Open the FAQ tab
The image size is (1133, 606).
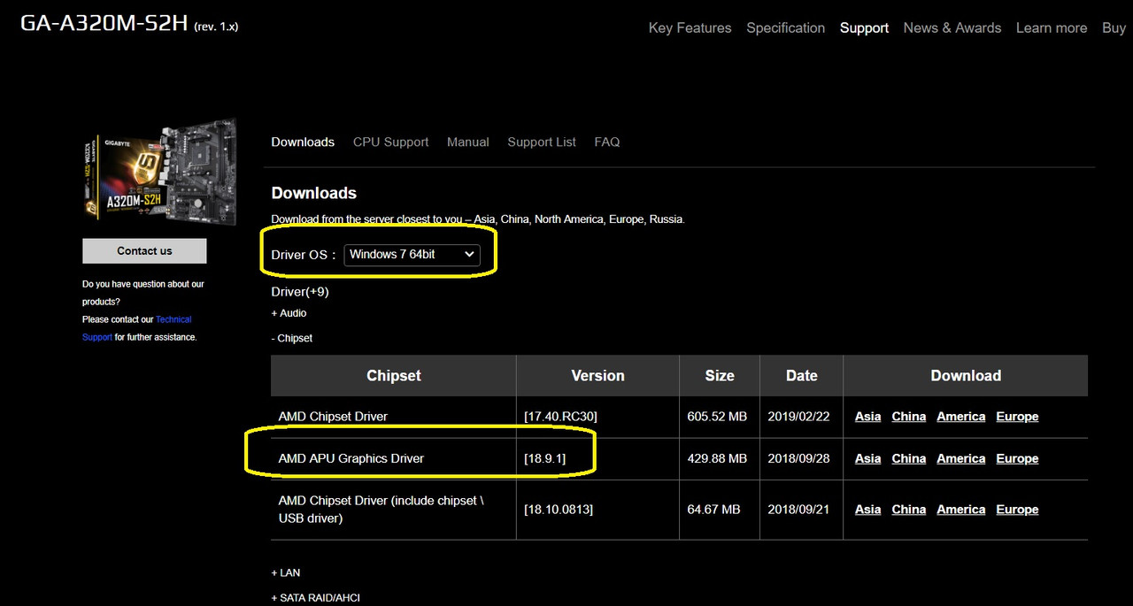606,142
